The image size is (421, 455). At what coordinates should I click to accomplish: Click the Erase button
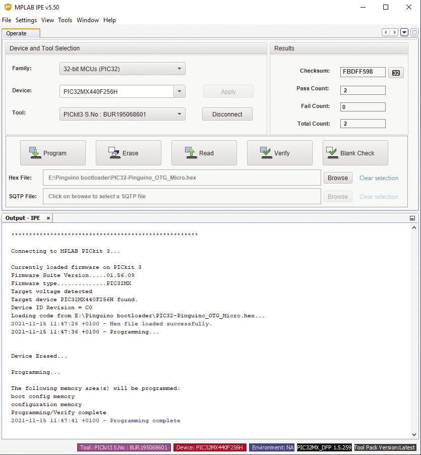[x=129, y=153]
